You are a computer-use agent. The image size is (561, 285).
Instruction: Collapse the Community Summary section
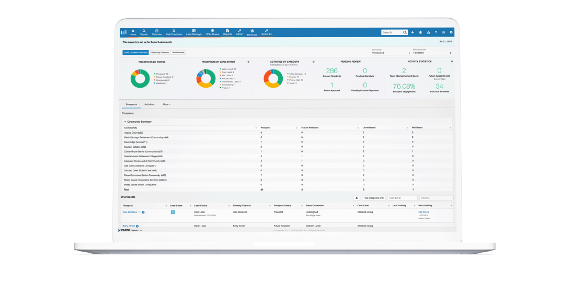click(x=125, y=122)
